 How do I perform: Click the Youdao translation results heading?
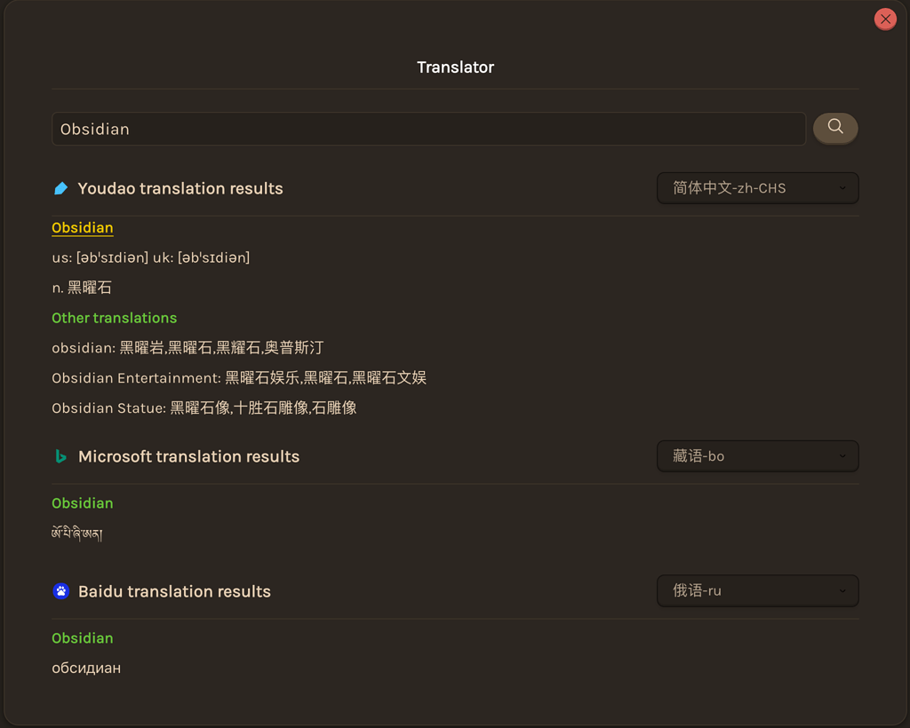pyautogui.click(x=180, y=188)
